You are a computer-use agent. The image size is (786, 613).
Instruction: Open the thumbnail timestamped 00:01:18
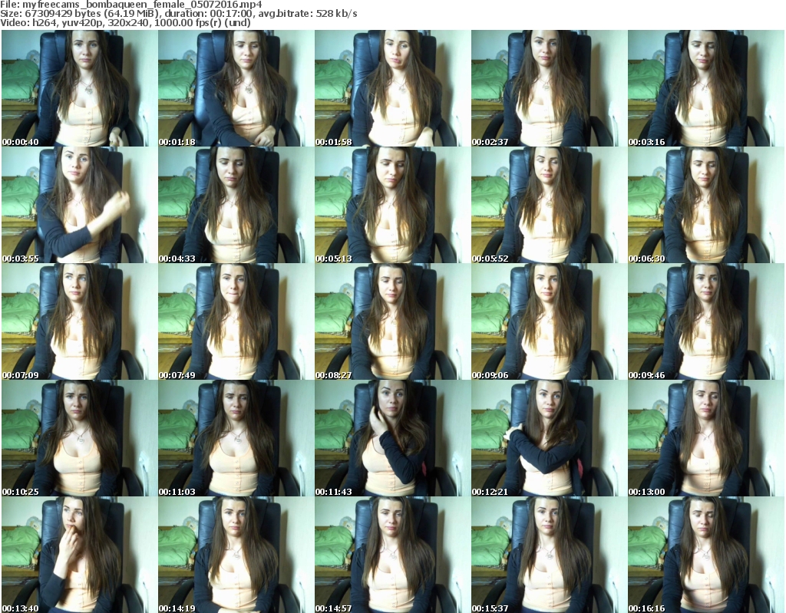(x=236, y=88)
